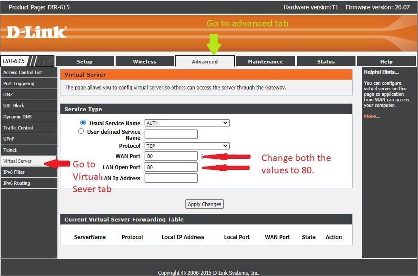Select Usual Service Name radio button
The height and width of the screenshot is (276, 418).
(x=83, y=123)
